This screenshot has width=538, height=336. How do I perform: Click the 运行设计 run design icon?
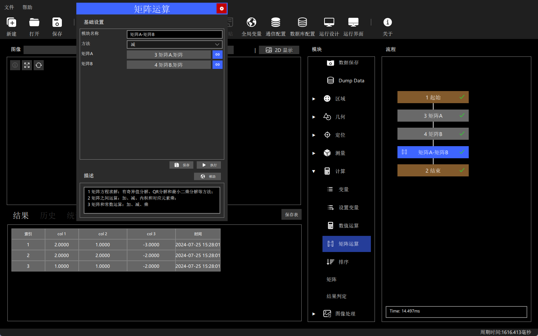coord(329,22)
